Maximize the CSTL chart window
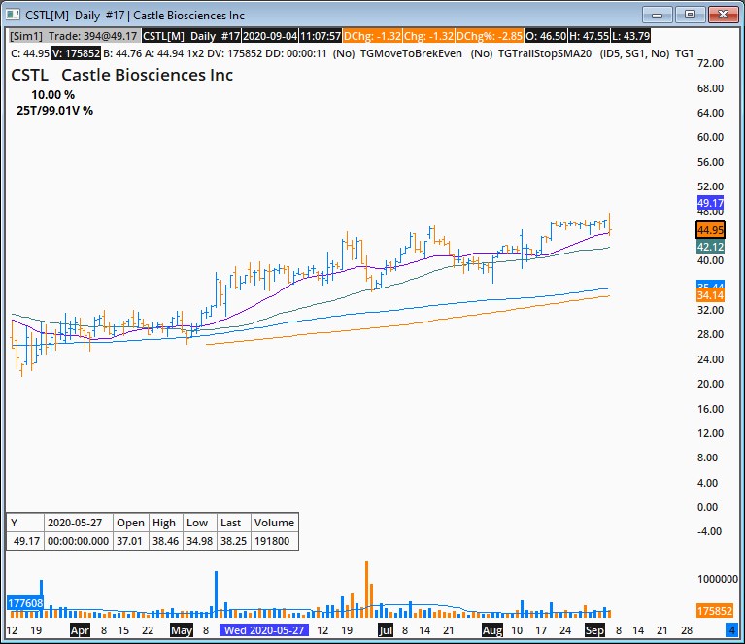Screen dimensions: 745x644 [x=690, y=15]
